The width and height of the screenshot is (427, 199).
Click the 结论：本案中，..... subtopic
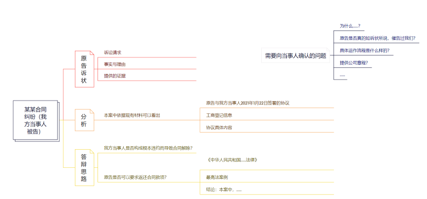click(x=224, y=190)
